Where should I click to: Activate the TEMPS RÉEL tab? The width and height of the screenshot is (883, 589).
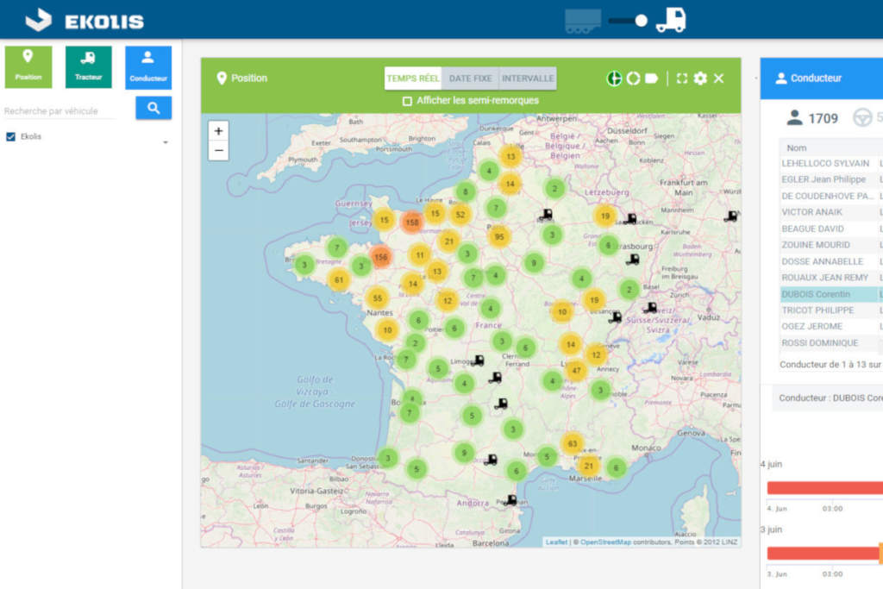[413, 78]
